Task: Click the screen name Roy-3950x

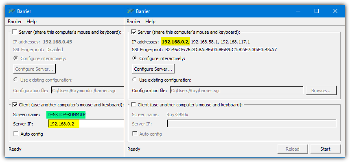Action: tap(177, 114)
